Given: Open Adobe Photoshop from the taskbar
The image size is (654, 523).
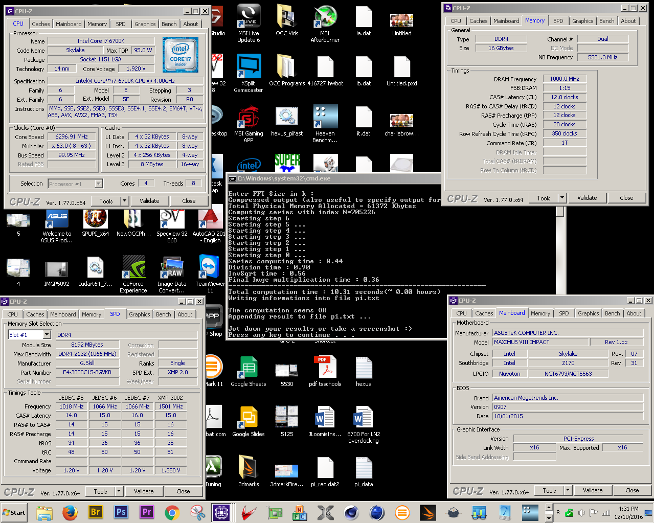Looking at the screenshot, I should pyautogui.click(x=121, y=512).
